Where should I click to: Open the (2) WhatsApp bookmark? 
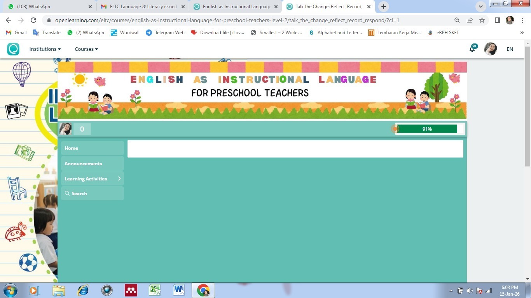point(86,33)
